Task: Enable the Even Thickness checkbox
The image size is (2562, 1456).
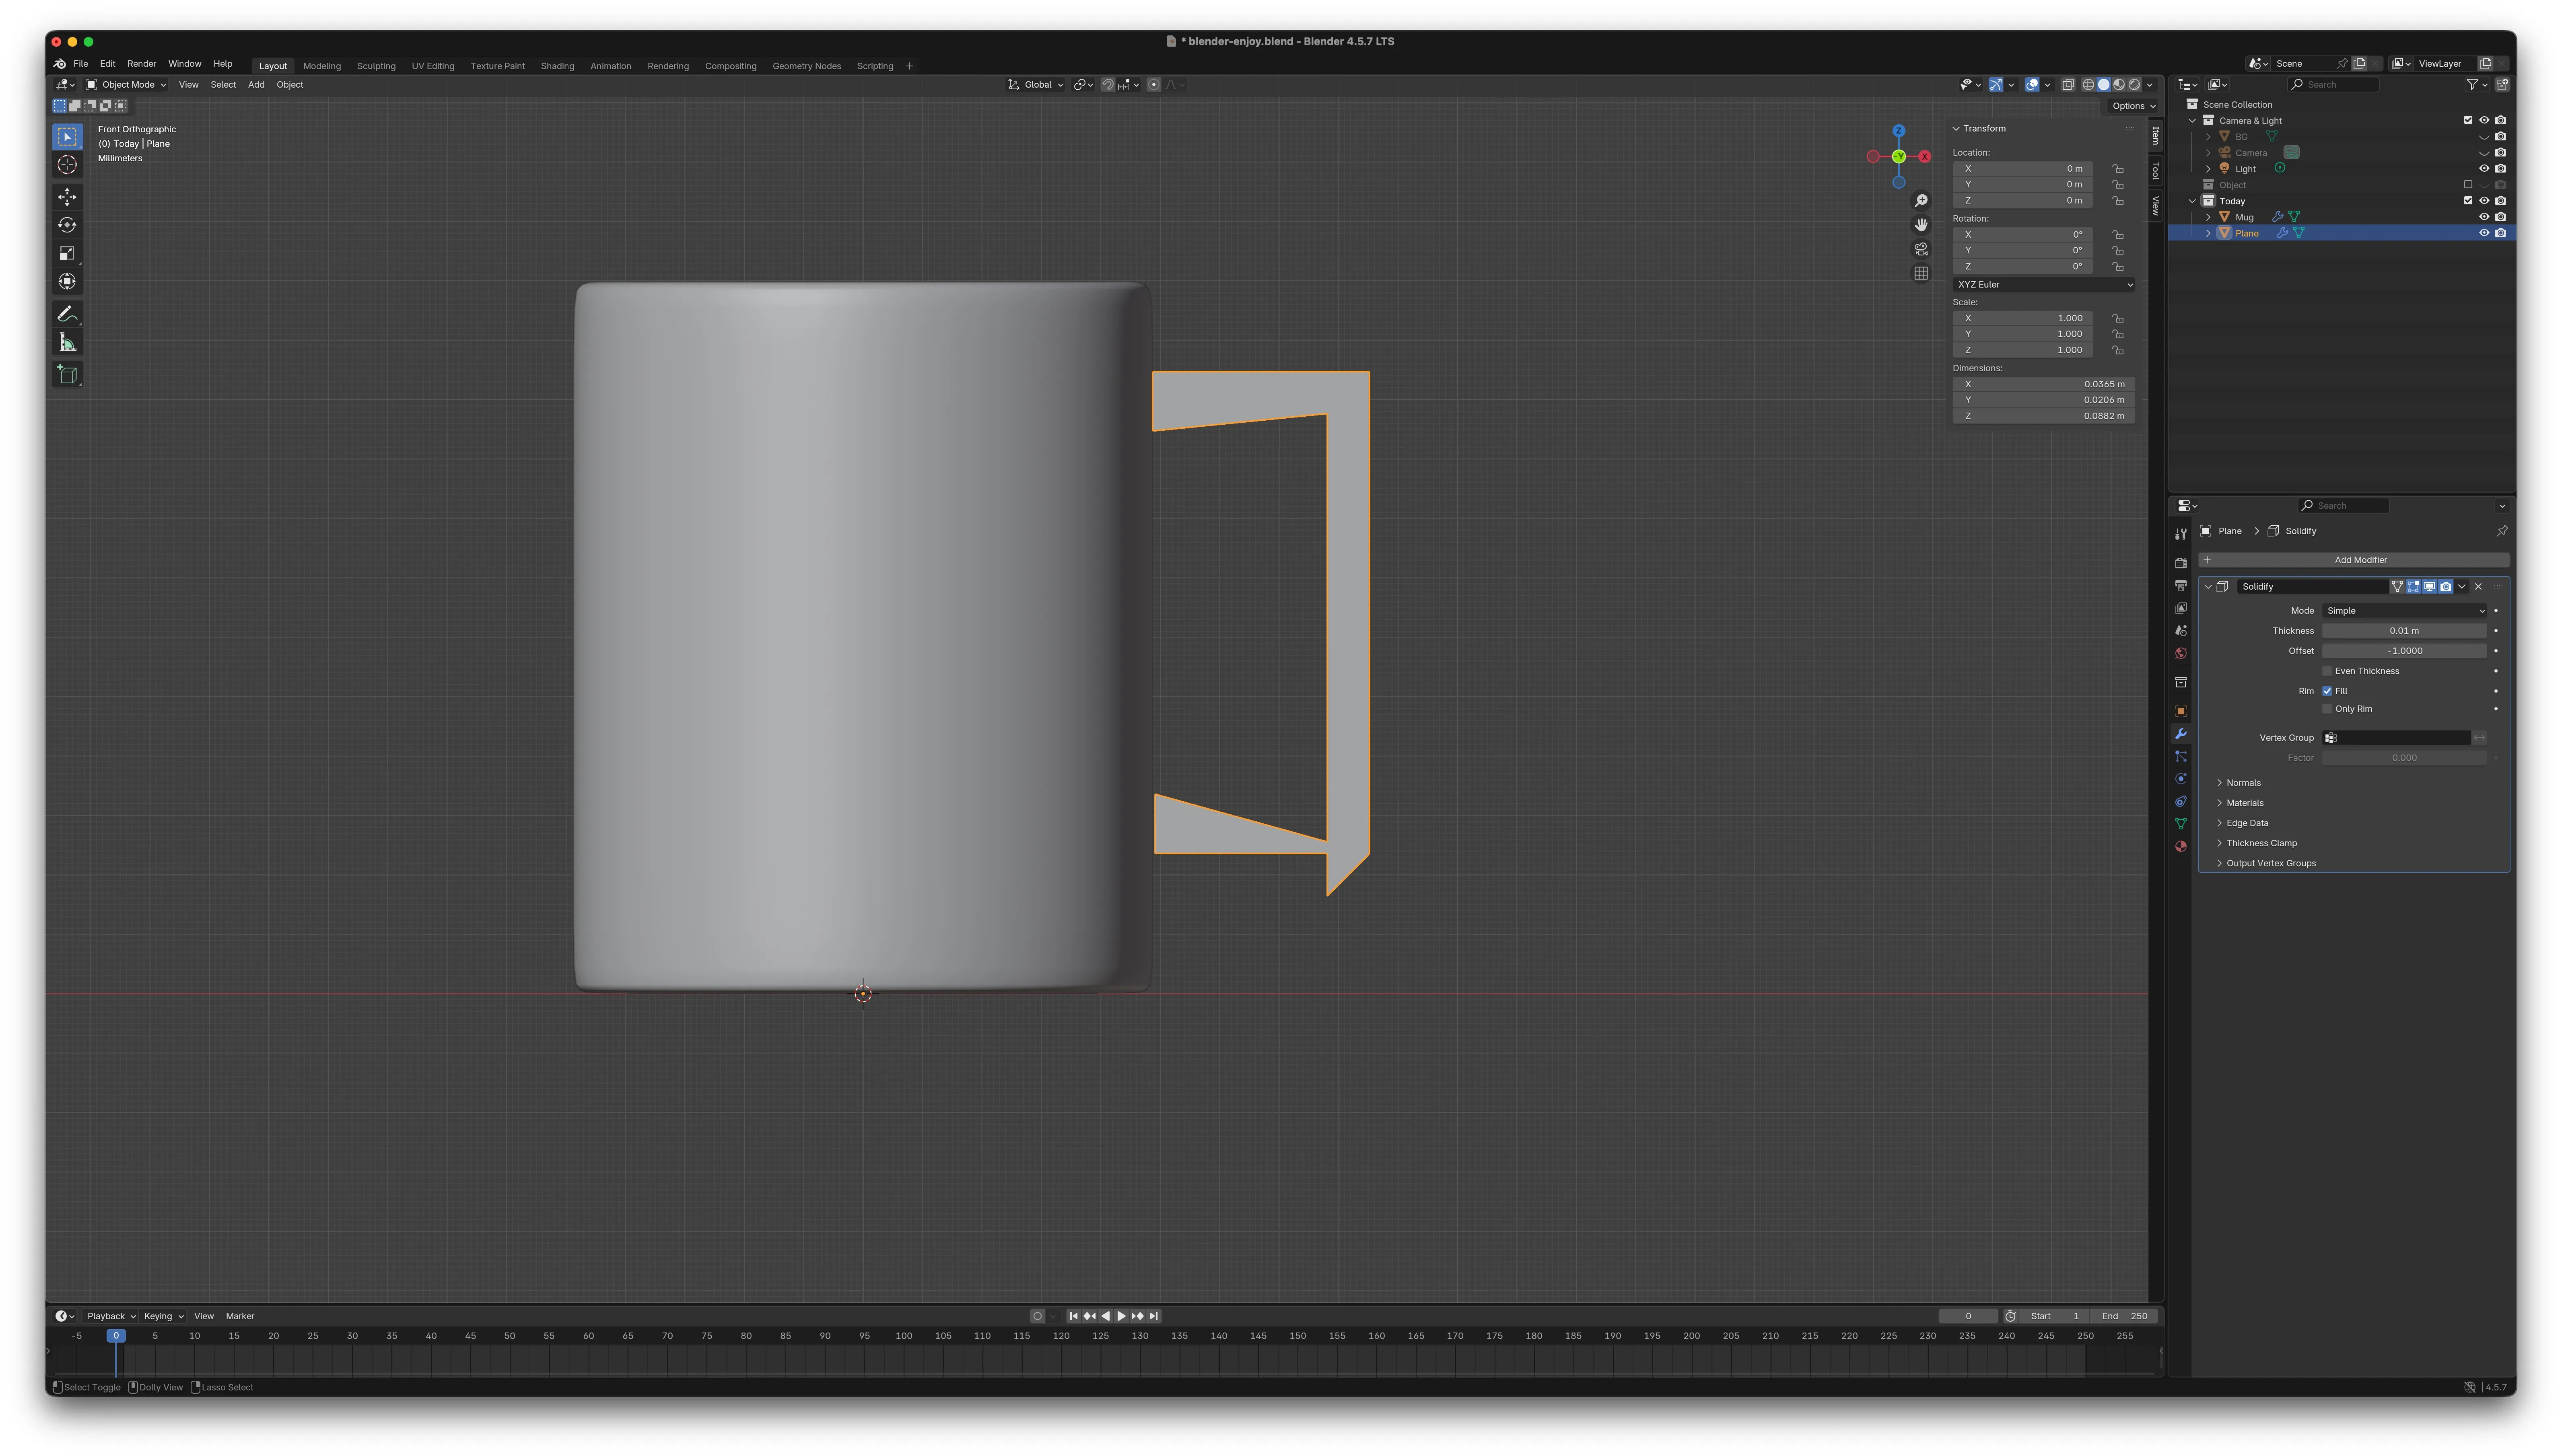Action: tap(2327, 671)
